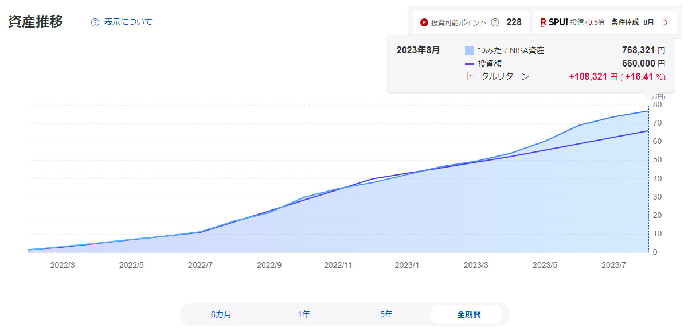Select the 全期間 period option
This screenshot has width=688, height=331.
(x=468, y=314)
